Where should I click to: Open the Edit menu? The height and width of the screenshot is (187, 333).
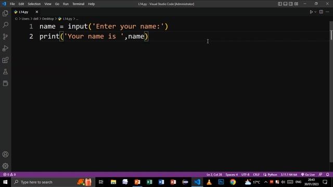[21, 4]
